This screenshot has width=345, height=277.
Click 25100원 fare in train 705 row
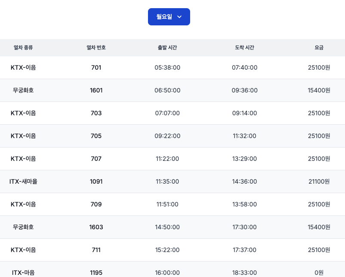319,136
